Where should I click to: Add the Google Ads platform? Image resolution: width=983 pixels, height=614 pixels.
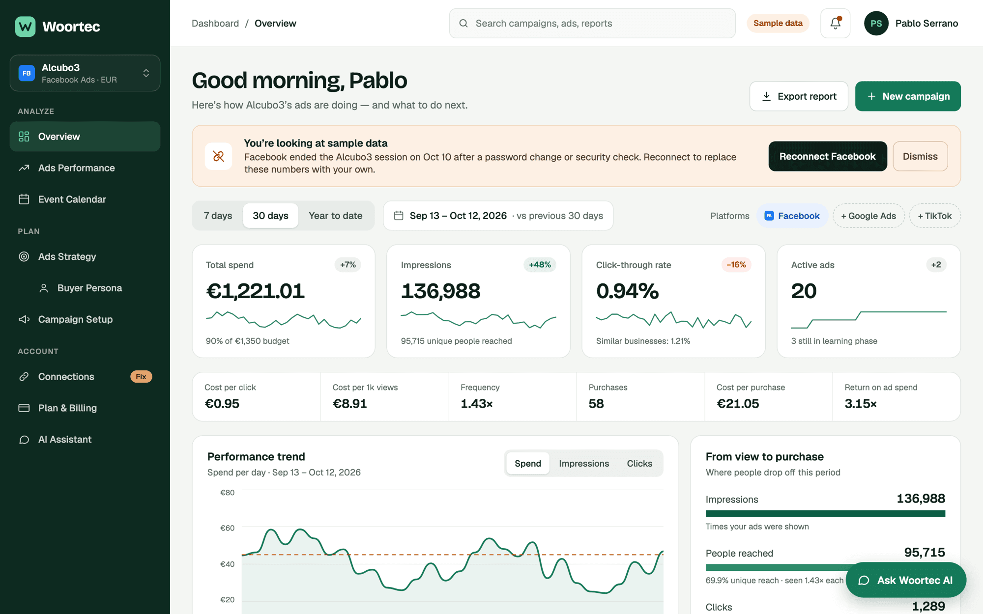[868, 216]
